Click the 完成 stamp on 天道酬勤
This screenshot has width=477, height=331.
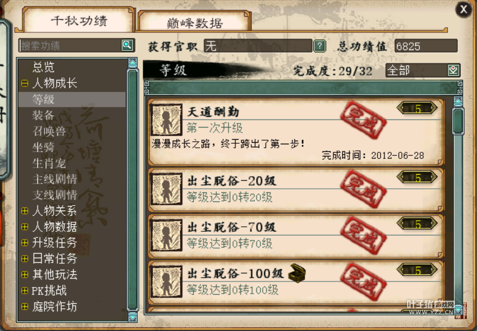[x=363, y=120]
